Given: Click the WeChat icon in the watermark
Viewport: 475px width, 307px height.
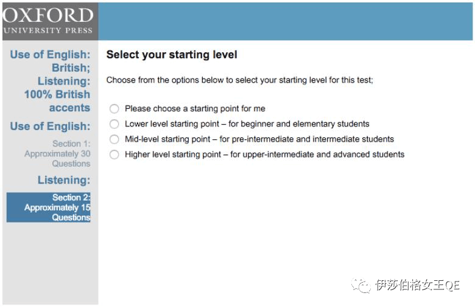Looking at the screenshot, I should pyautogui.click(x=362, y=285).
